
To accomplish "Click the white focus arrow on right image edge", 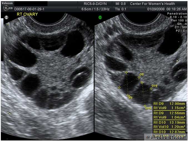I will coord(178,60).
